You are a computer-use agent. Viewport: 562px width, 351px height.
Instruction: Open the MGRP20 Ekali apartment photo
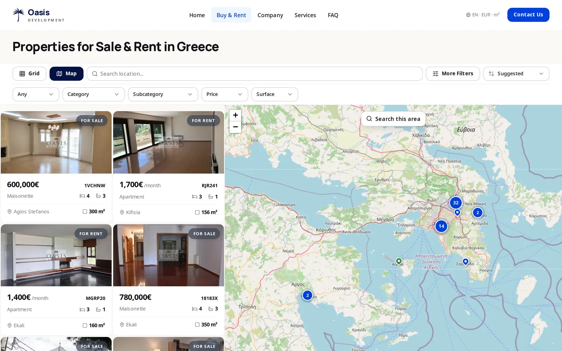(56, 256)
